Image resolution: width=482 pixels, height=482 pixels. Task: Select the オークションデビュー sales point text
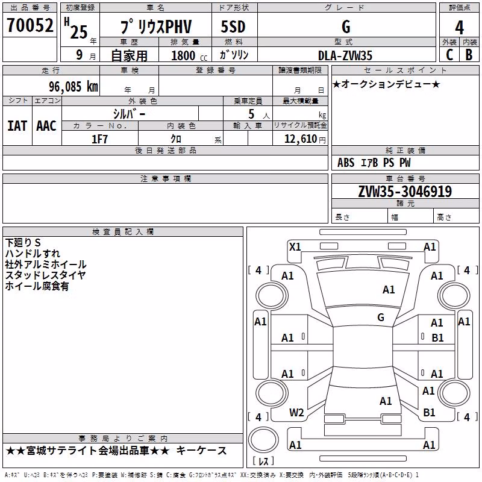click(x=386, y=84)
